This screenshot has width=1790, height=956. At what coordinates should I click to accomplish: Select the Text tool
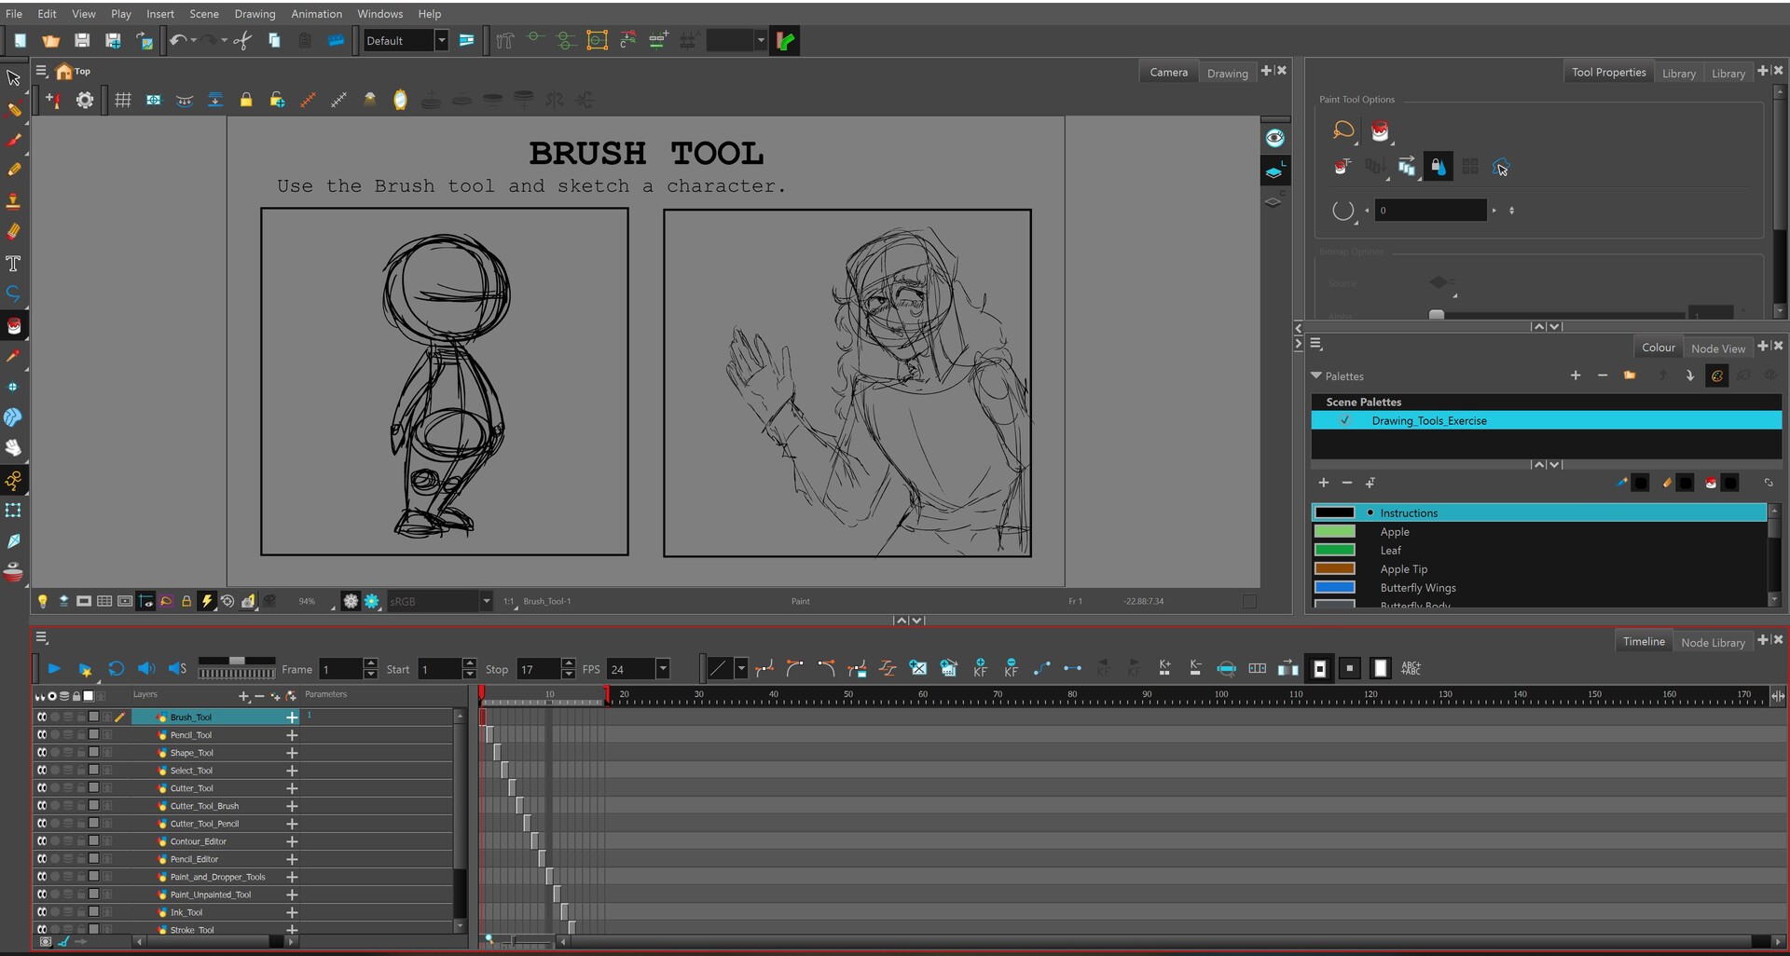(15, 262)
